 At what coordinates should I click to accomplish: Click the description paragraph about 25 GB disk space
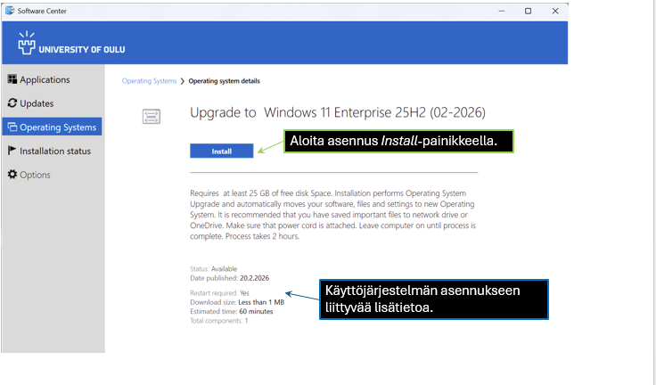tap(333, 215)
